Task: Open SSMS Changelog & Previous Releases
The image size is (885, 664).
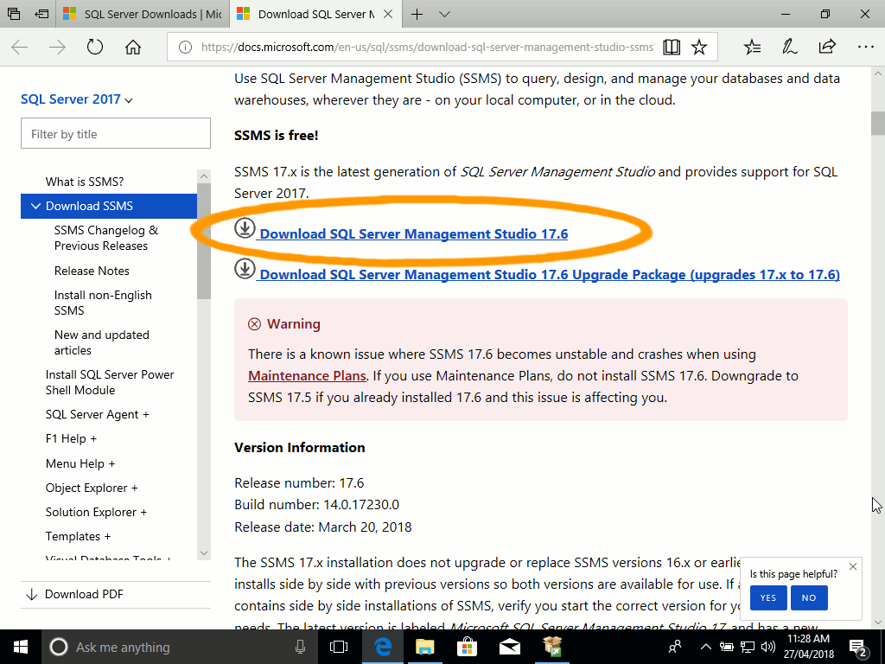Action: click(x=106, y=239)
